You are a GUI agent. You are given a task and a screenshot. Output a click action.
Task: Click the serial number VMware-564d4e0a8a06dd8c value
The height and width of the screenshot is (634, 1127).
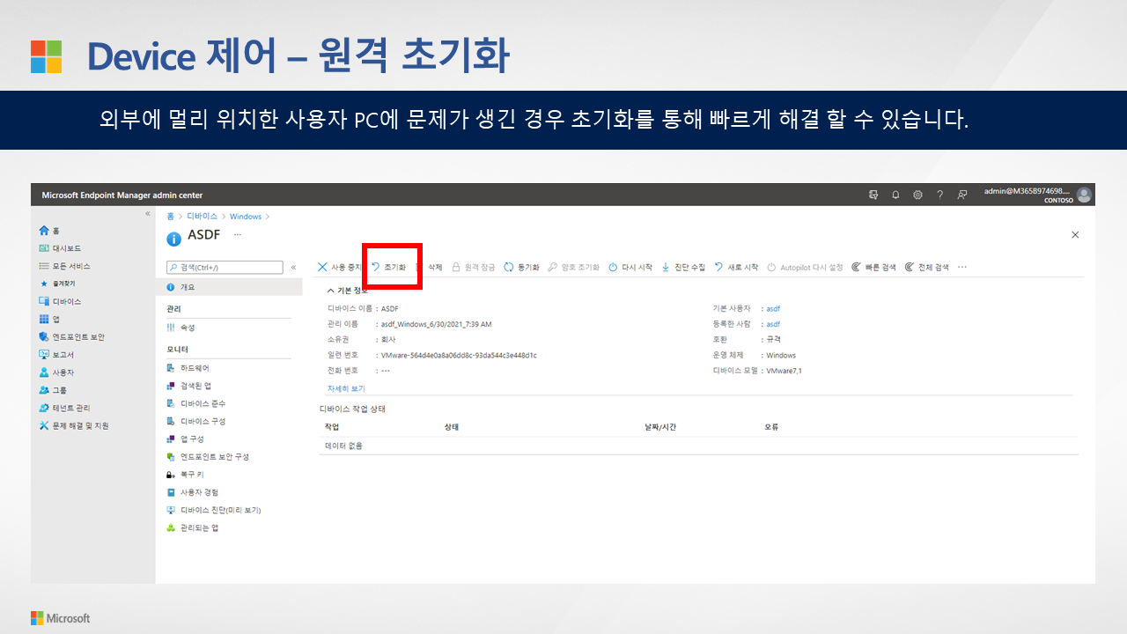(x=459, y=355)
